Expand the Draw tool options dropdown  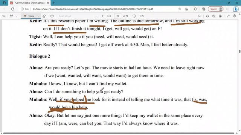pyautogui.click(x=38, y=16)
